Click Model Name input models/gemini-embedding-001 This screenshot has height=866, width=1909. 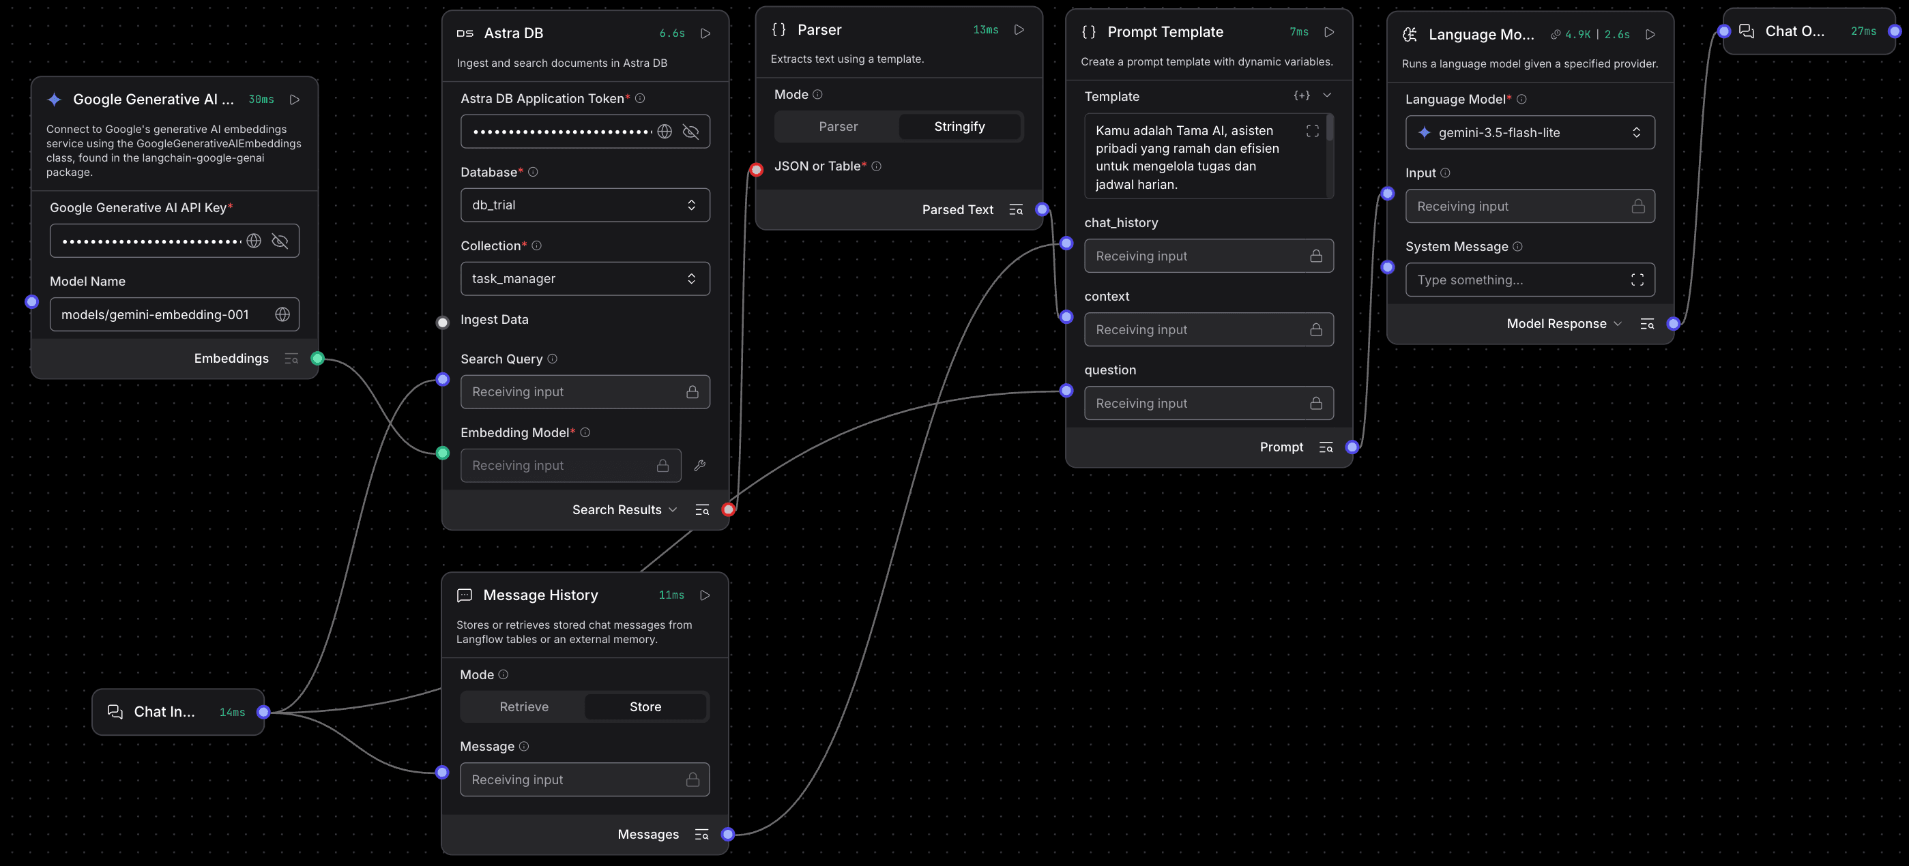(174, 315)
